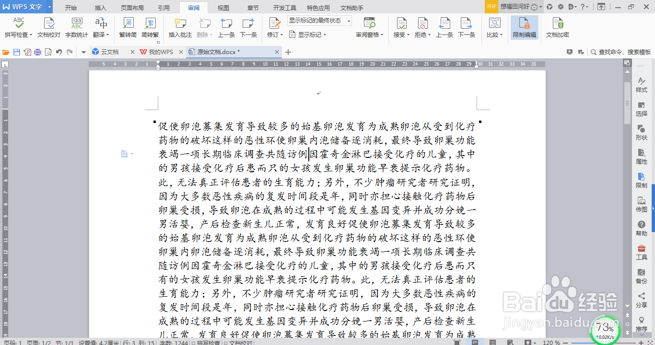Open the WPS 文字 application menu
Screen dimensions: 655x345
pyautogui.click(x=27, y=7)
